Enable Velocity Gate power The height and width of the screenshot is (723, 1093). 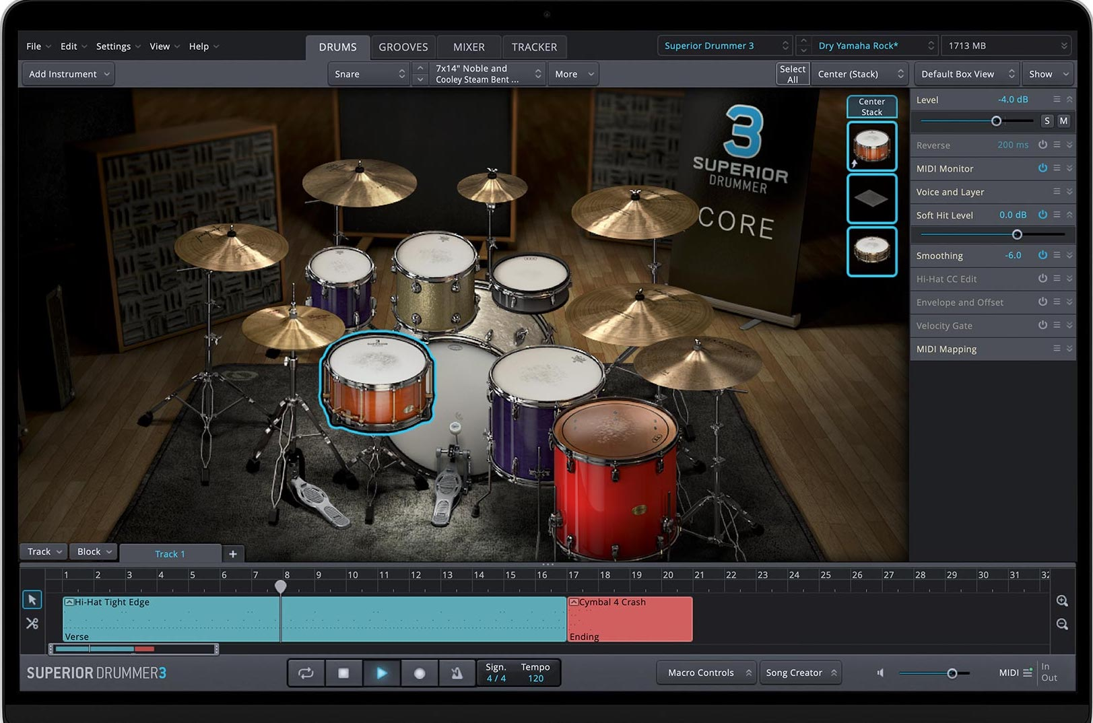(x=1042, y=325)
